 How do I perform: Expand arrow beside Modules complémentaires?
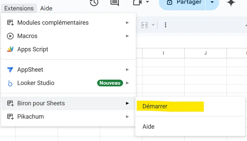[127, 23]
